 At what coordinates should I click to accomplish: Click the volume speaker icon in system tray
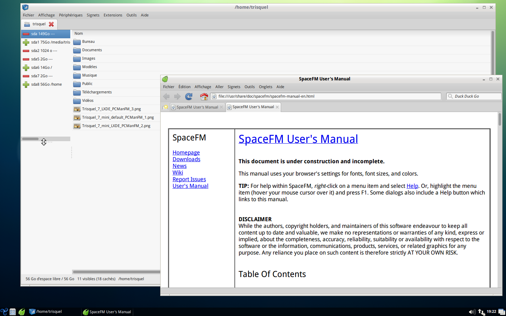pyautogui.click(x=472, y=312)
